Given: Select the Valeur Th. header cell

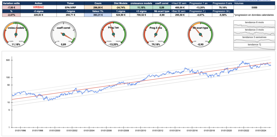Looking at the screenshot, I should click(98, 11).
